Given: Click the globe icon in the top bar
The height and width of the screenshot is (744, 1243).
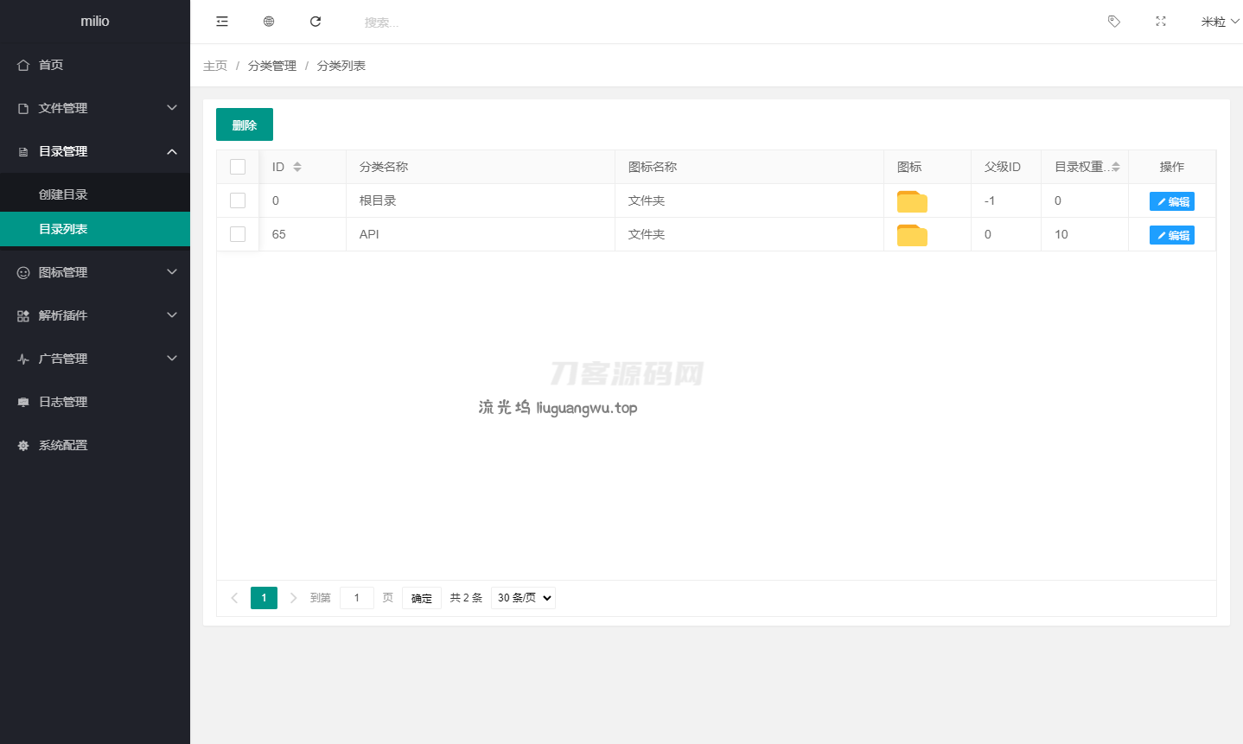Looking at the screenshot, I should click(269, 22).
